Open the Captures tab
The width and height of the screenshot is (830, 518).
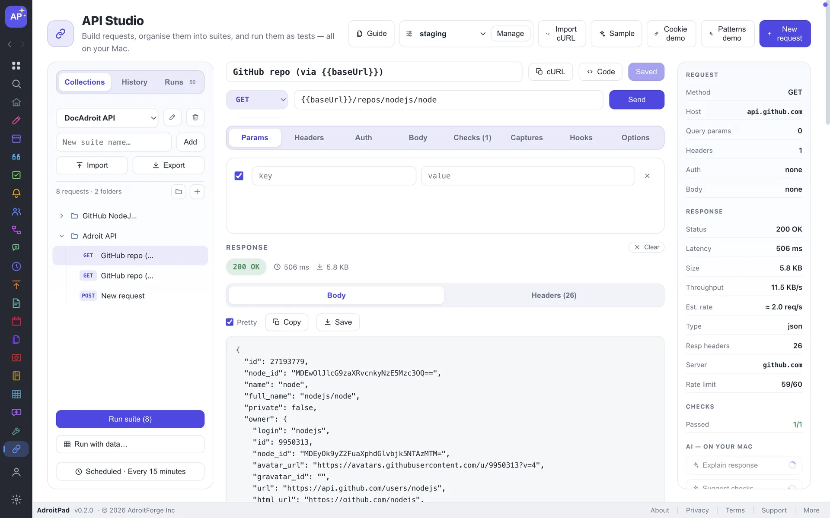coord(527,138)
